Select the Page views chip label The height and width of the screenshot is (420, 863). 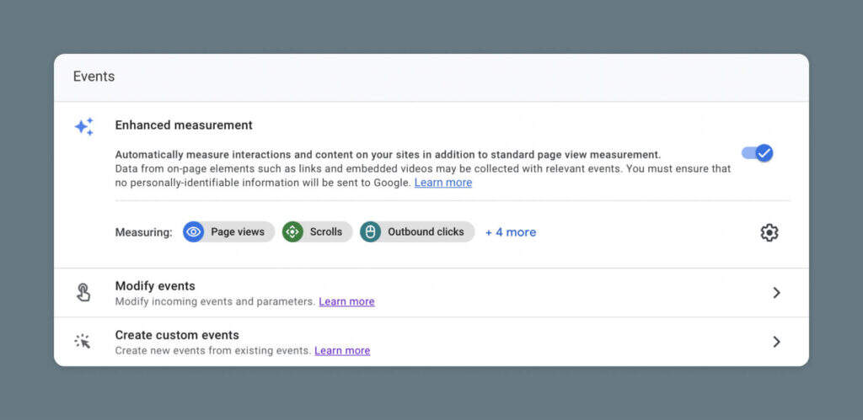pyautogui.click(x=238, y=232)
